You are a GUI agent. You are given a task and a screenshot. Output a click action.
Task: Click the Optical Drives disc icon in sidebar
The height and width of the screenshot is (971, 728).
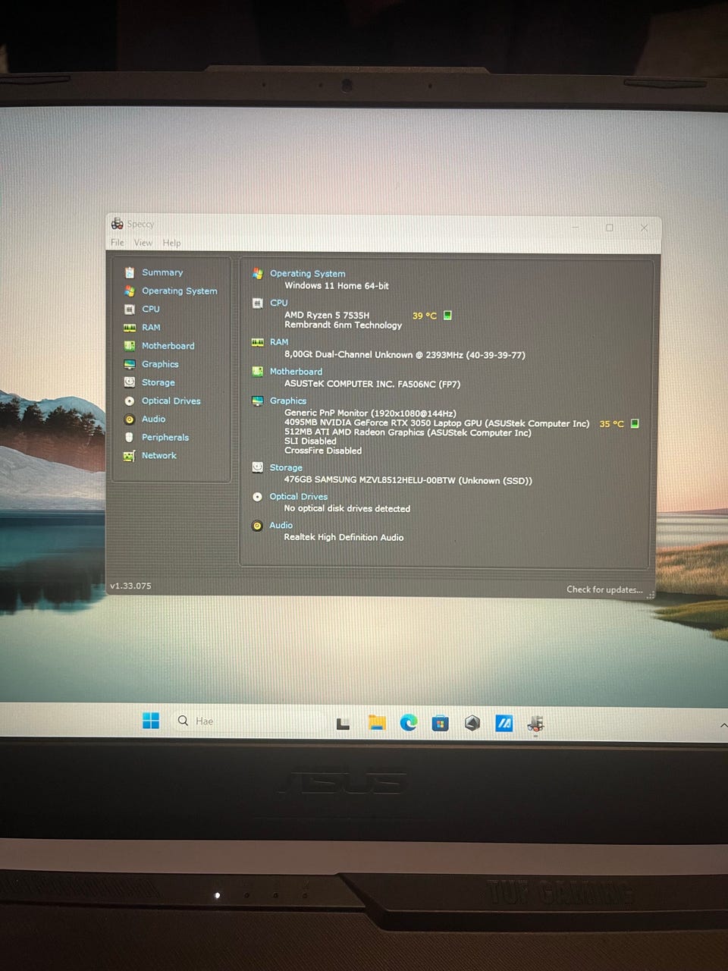(x=130, y=401)
